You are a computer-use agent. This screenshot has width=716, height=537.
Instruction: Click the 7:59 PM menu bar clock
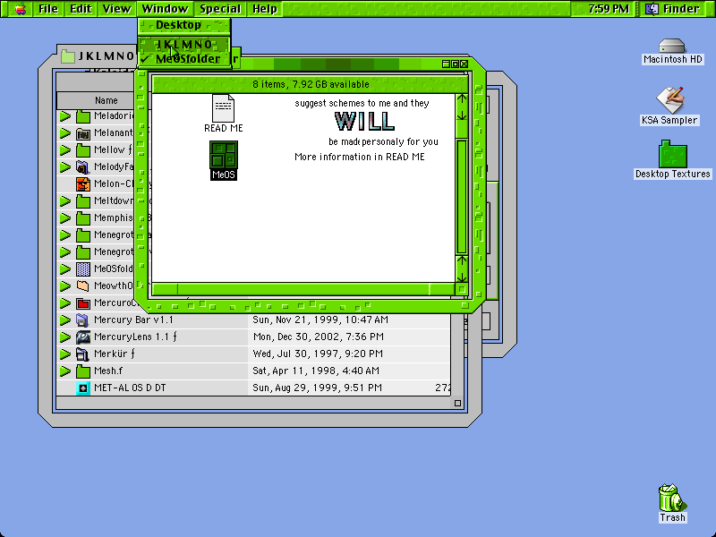click(609, 9)
